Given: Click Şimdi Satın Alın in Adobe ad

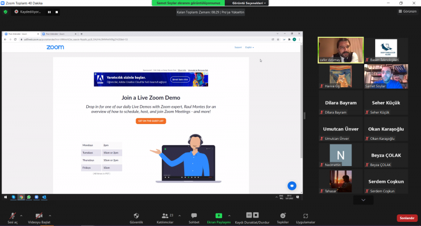Looking at the screenshot, I should pyautogui.click(x=180, y=79).
